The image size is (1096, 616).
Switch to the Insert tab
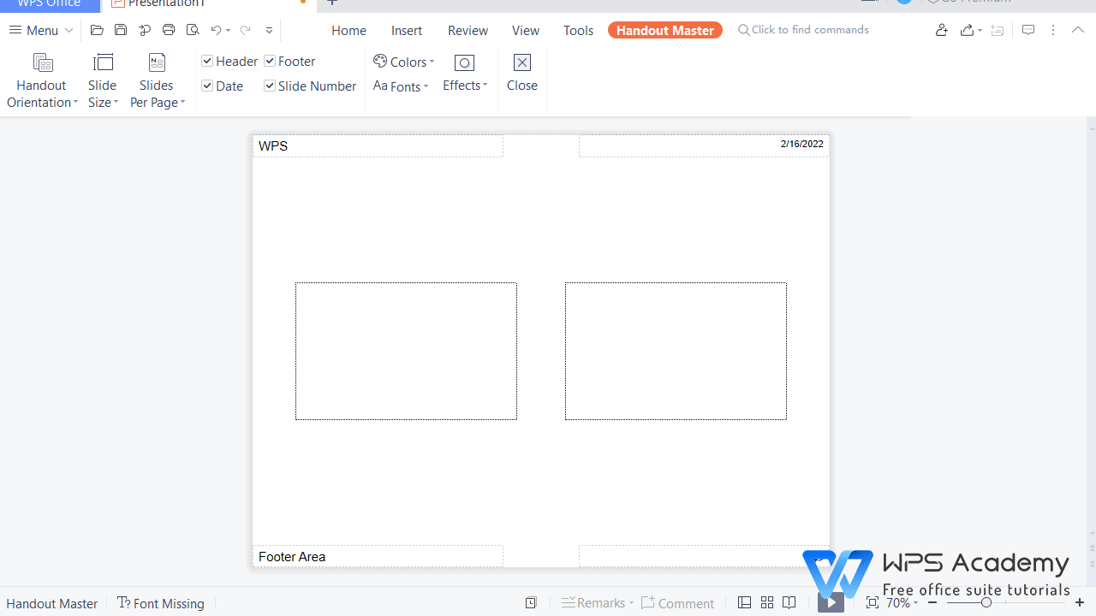coord(406,29)
